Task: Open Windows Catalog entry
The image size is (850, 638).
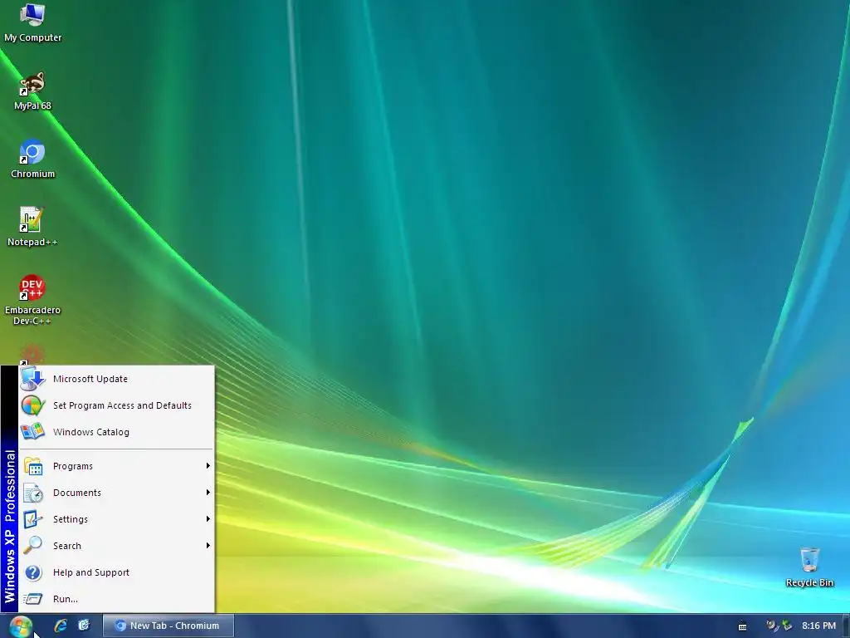Action: pyautogui.click(x=116, y=432)
